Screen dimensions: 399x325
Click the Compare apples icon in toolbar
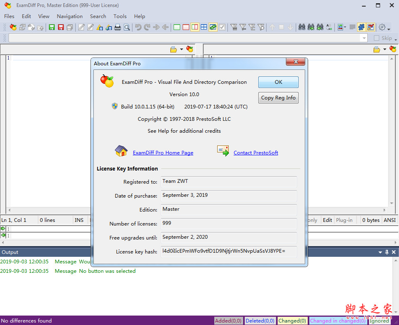click(13, 27)
